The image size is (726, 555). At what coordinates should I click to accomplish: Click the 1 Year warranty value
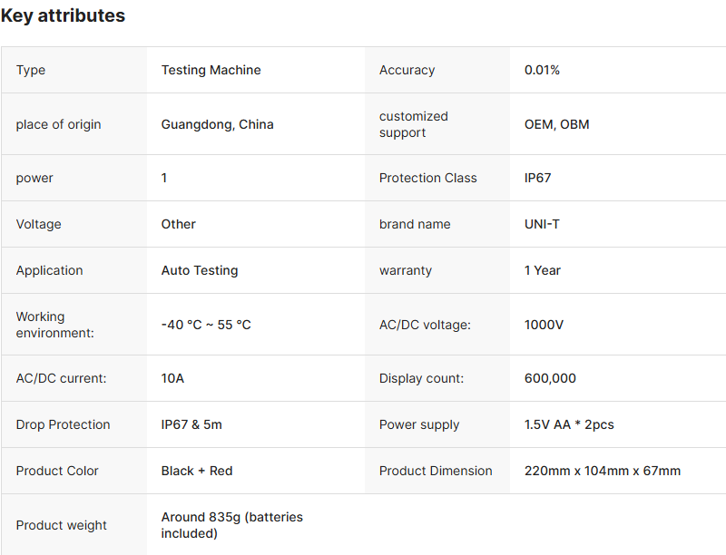click(543, 270)
